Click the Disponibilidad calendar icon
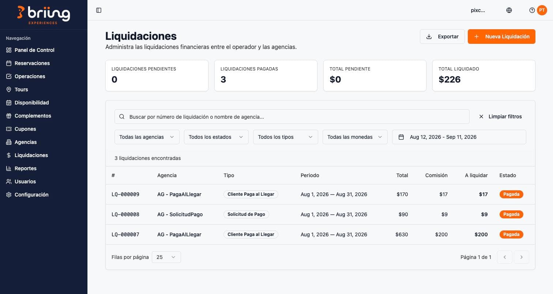553x294 pixels. coord(9,103)
